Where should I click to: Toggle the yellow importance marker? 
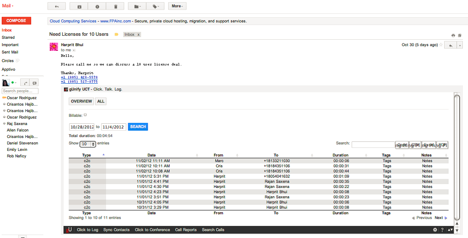[x=116, y=34]
